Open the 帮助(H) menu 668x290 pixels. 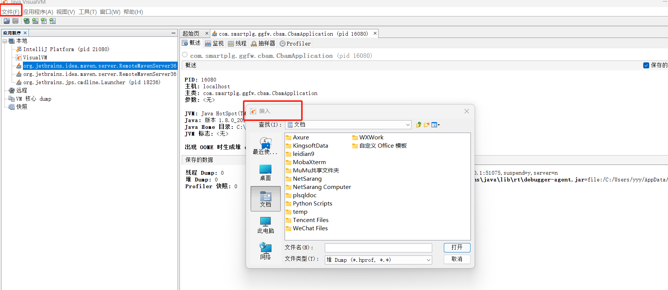click(x=133, y=12)
